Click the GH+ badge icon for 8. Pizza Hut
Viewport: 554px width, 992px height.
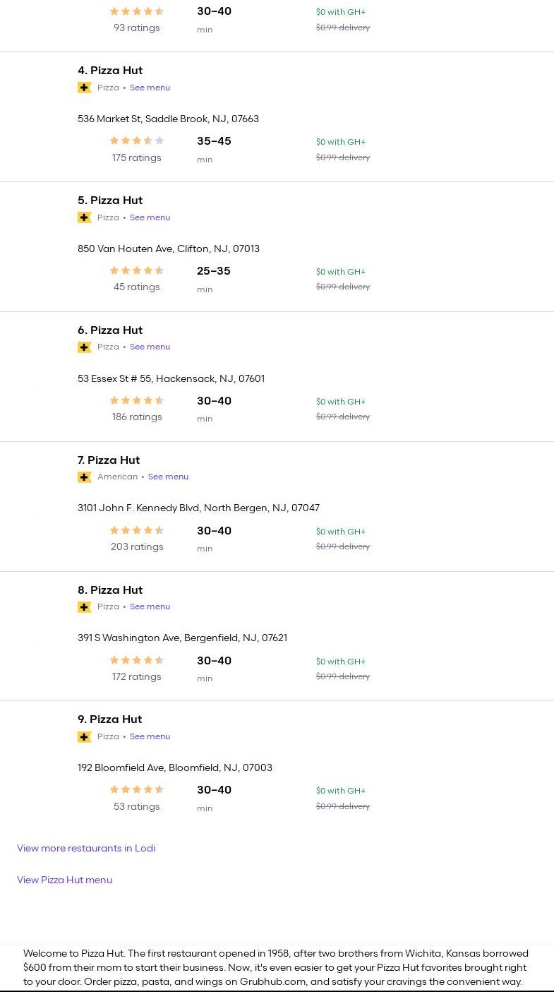click(85, 607)
